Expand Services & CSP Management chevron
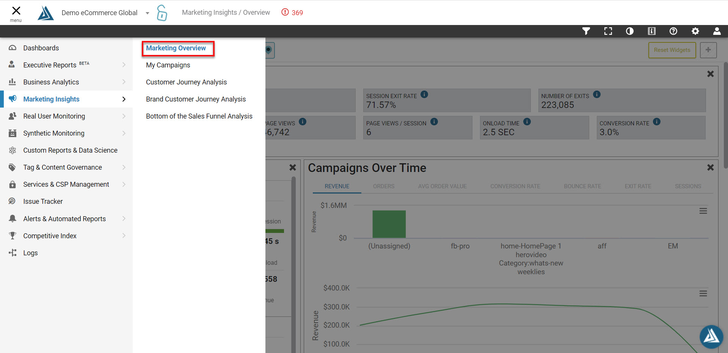Viewport: 728px width, 353px height. pyautogui.click(x=124, y=184)
